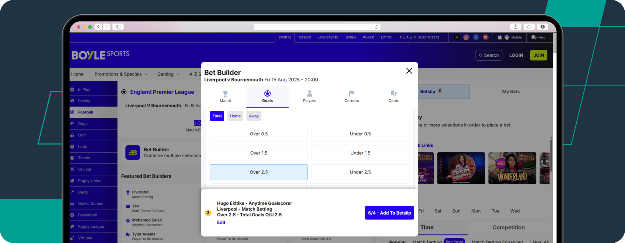Open the YouTube social icon
The height and width of the screenshot is (243, 625).
click(x=485, y=37)
